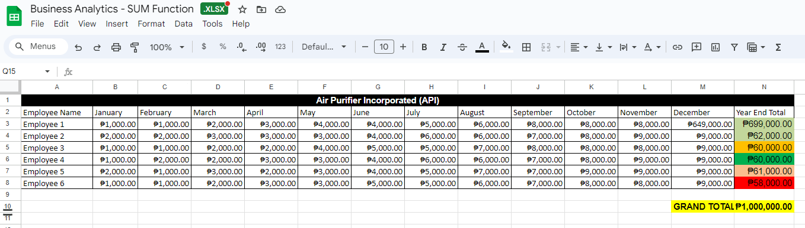Click the Insert chart icon
805x228 pixels.
coord(715,47)
